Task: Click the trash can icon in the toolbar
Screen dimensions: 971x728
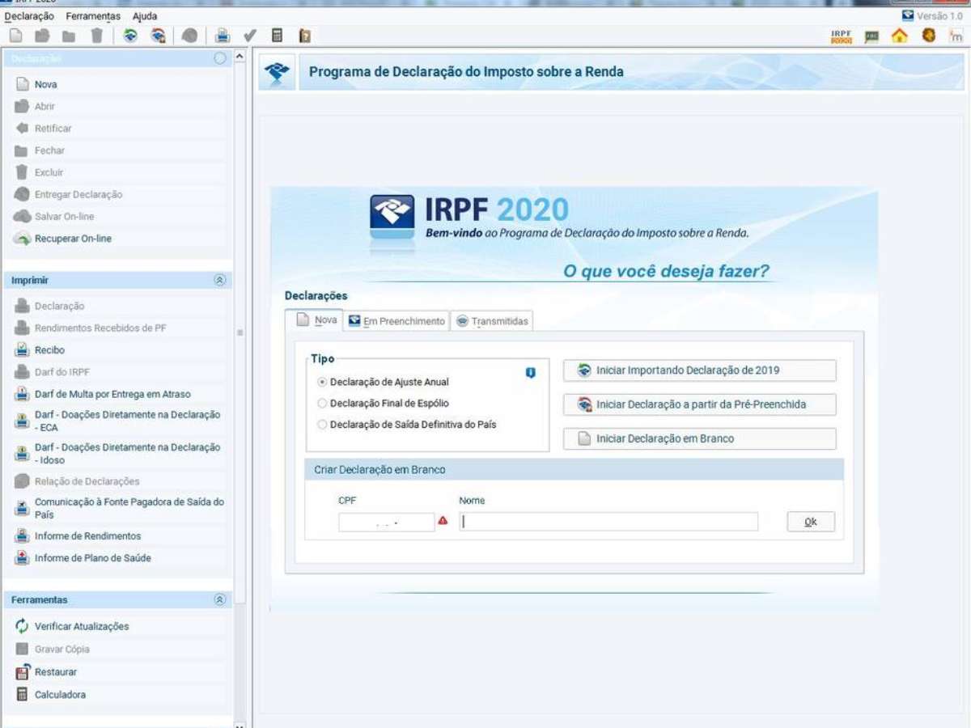Action: 96,36
